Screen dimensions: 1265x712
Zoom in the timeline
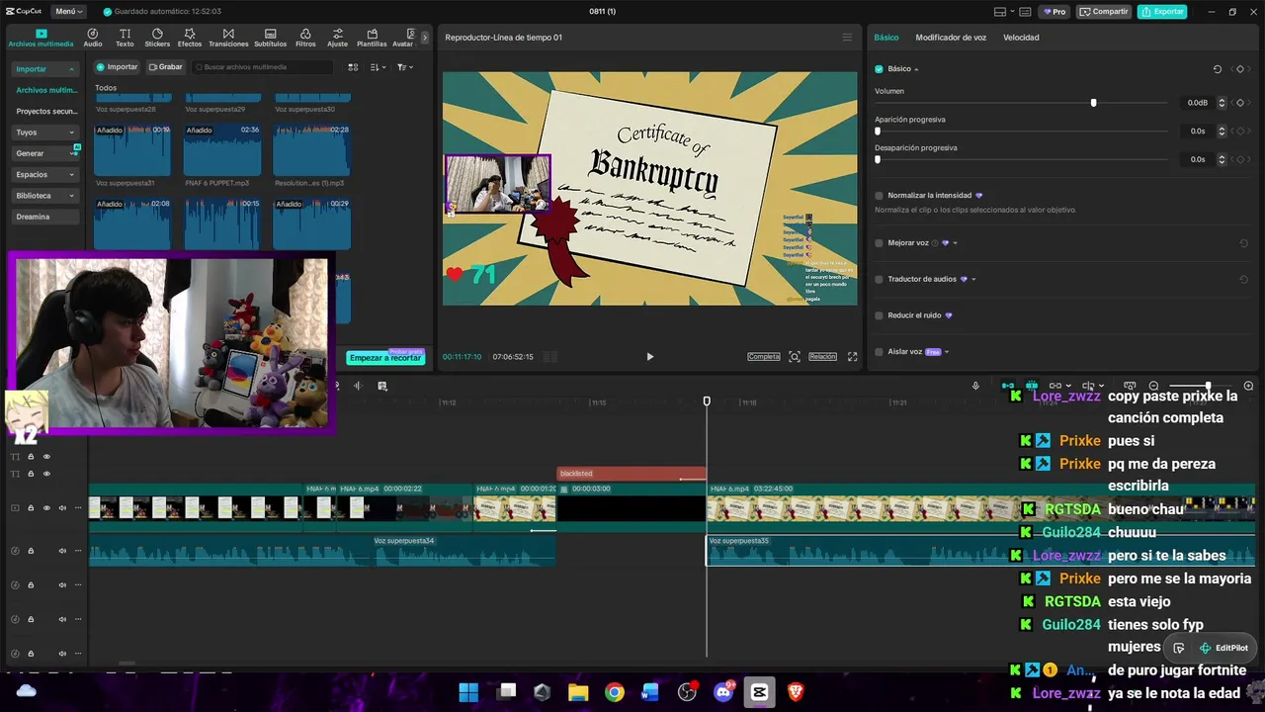(1248, 386)
